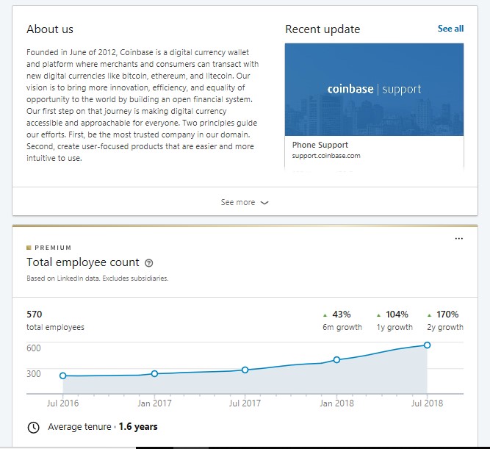This screenshot has width=490, height=449.
Task: Click the 'total employees' caption
Action: 55,327
